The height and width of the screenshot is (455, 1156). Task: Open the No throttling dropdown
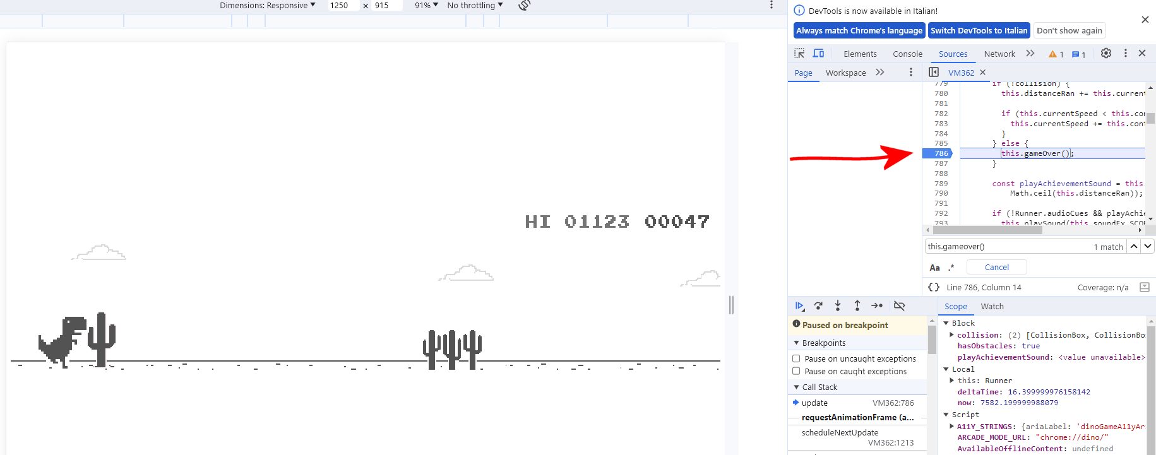475,5
